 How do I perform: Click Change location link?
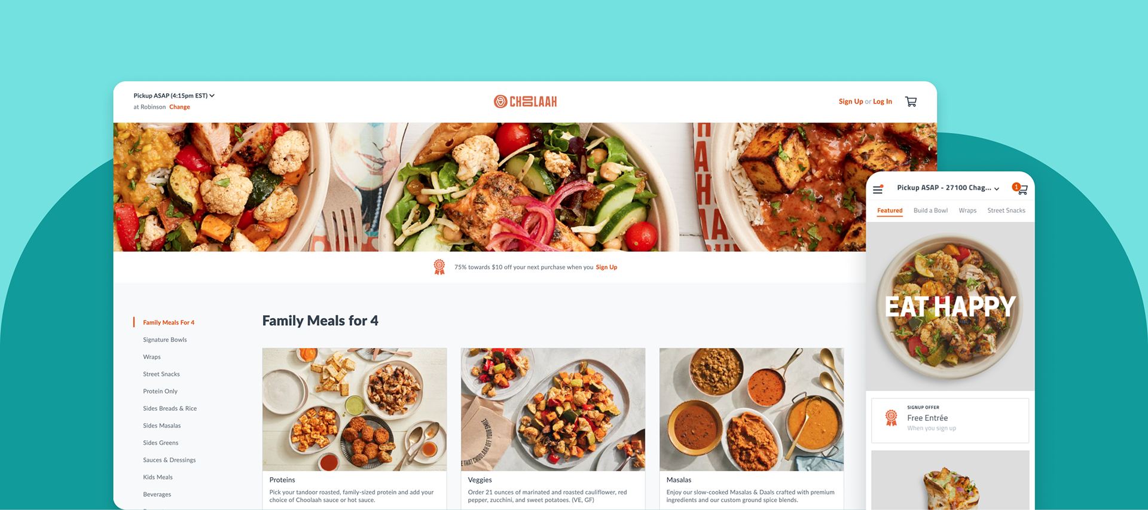pos(179,107)
